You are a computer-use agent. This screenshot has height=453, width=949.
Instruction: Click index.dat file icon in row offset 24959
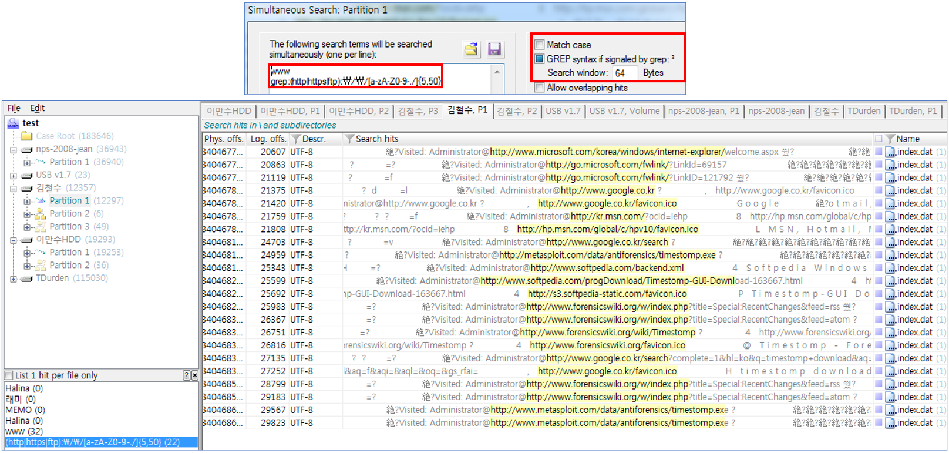coord(890,256)
